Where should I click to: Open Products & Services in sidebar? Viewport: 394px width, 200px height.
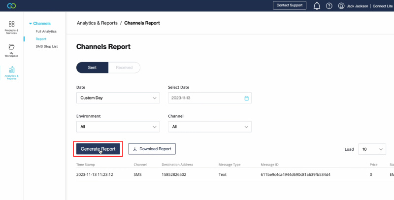11,27
